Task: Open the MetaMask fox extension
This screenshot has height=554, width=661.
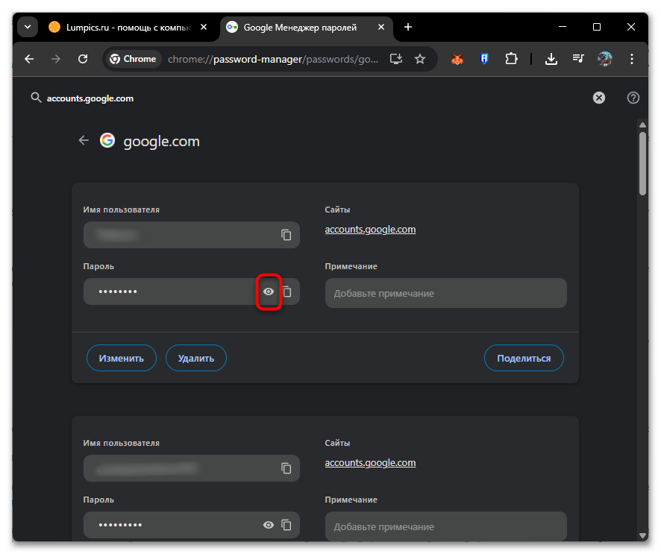Action: tap(457, 59)
